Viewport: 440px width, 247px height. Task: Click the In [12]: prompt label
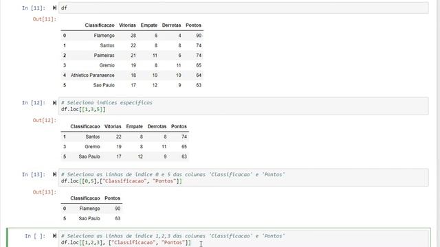34,103
